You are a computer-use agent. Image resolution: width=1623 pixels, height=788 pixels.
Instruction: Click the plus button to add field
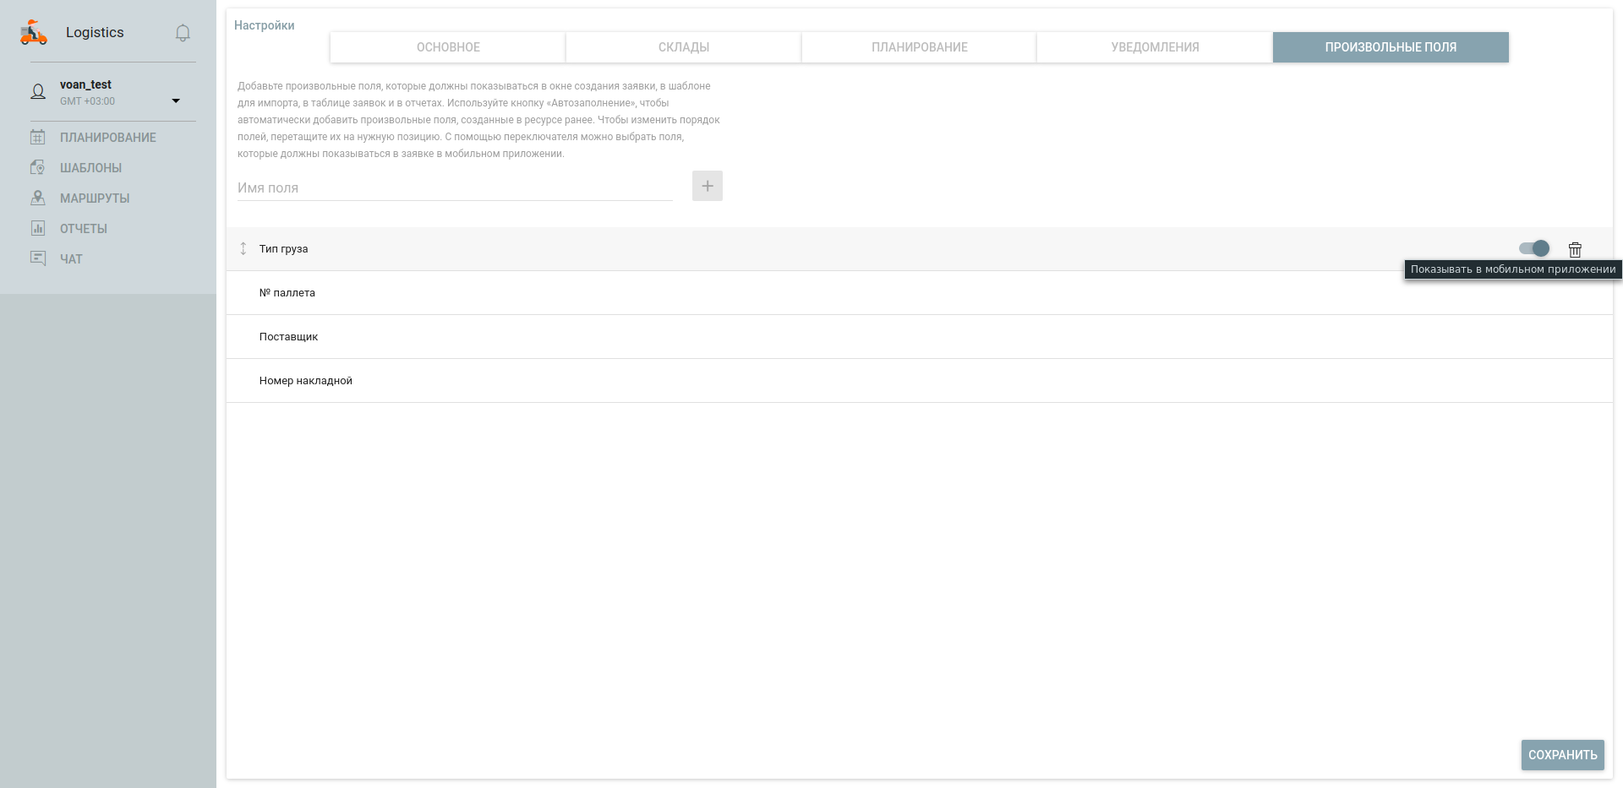pos(708,186)
